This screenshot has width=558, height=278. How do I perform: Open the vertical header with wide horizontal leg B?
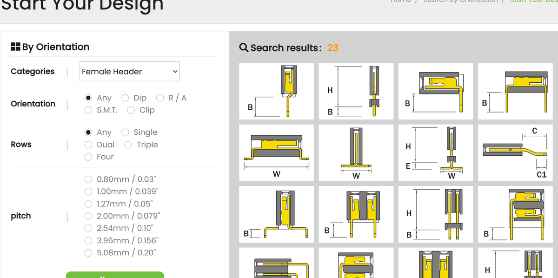276,214
